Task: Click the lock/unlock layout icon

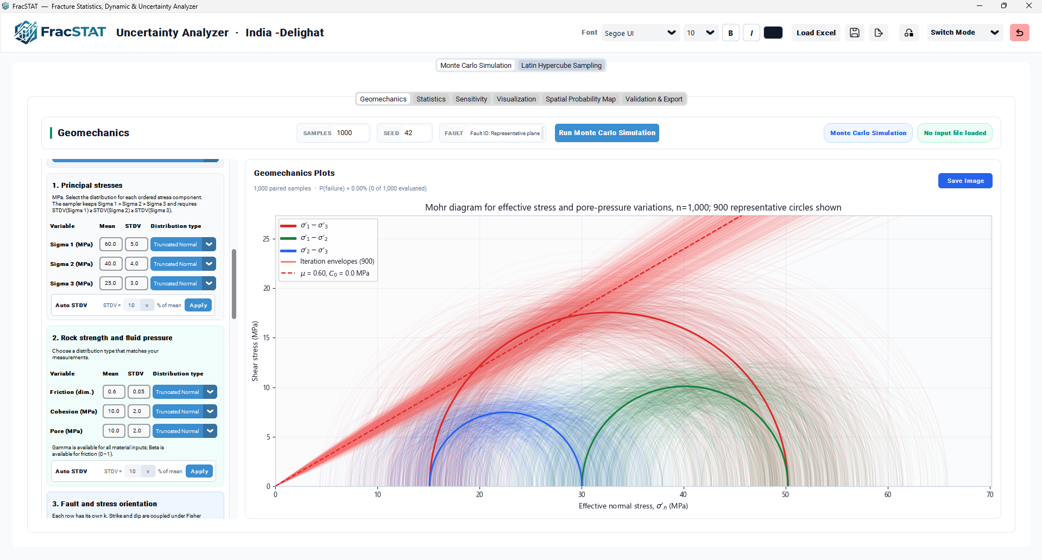Action: point(909,33)
